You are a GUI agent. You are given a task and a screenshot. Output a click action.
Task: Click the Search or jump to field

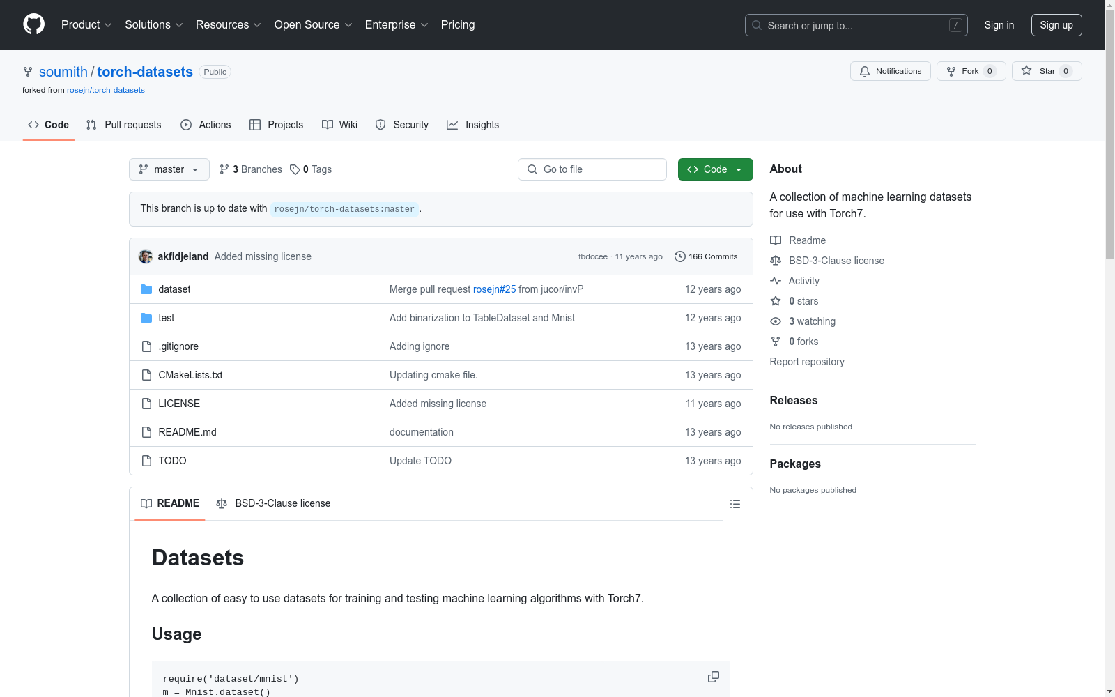tap(856, 25)
